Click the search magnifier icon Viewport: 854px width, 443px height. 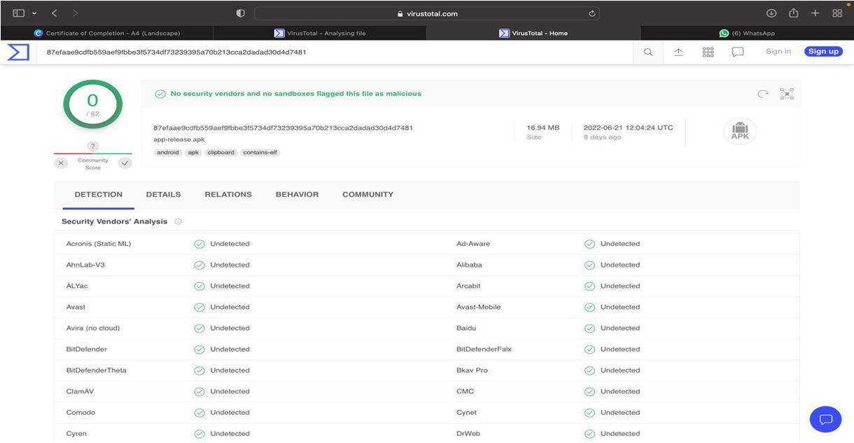pyautogui.click(x=648, y=52)
